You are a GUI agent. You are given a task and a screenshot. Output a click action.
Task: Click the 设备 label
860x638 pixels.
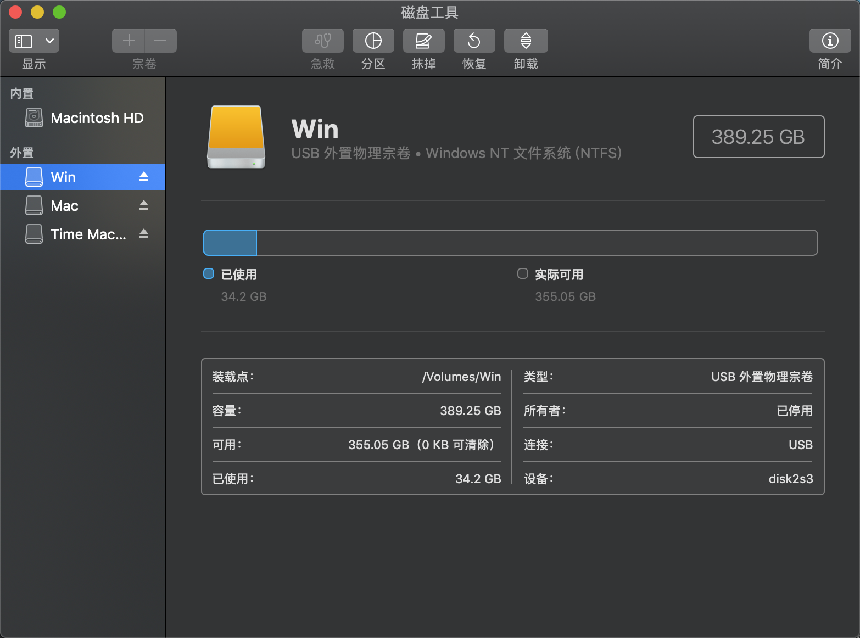coord(538,479)
